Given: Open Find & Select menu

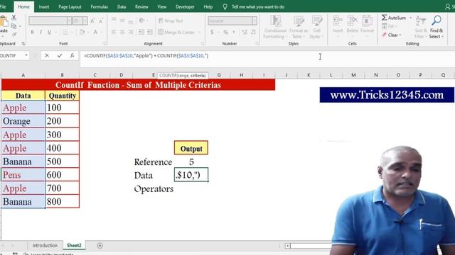Looking at the screenshot, I should [436, 27].
